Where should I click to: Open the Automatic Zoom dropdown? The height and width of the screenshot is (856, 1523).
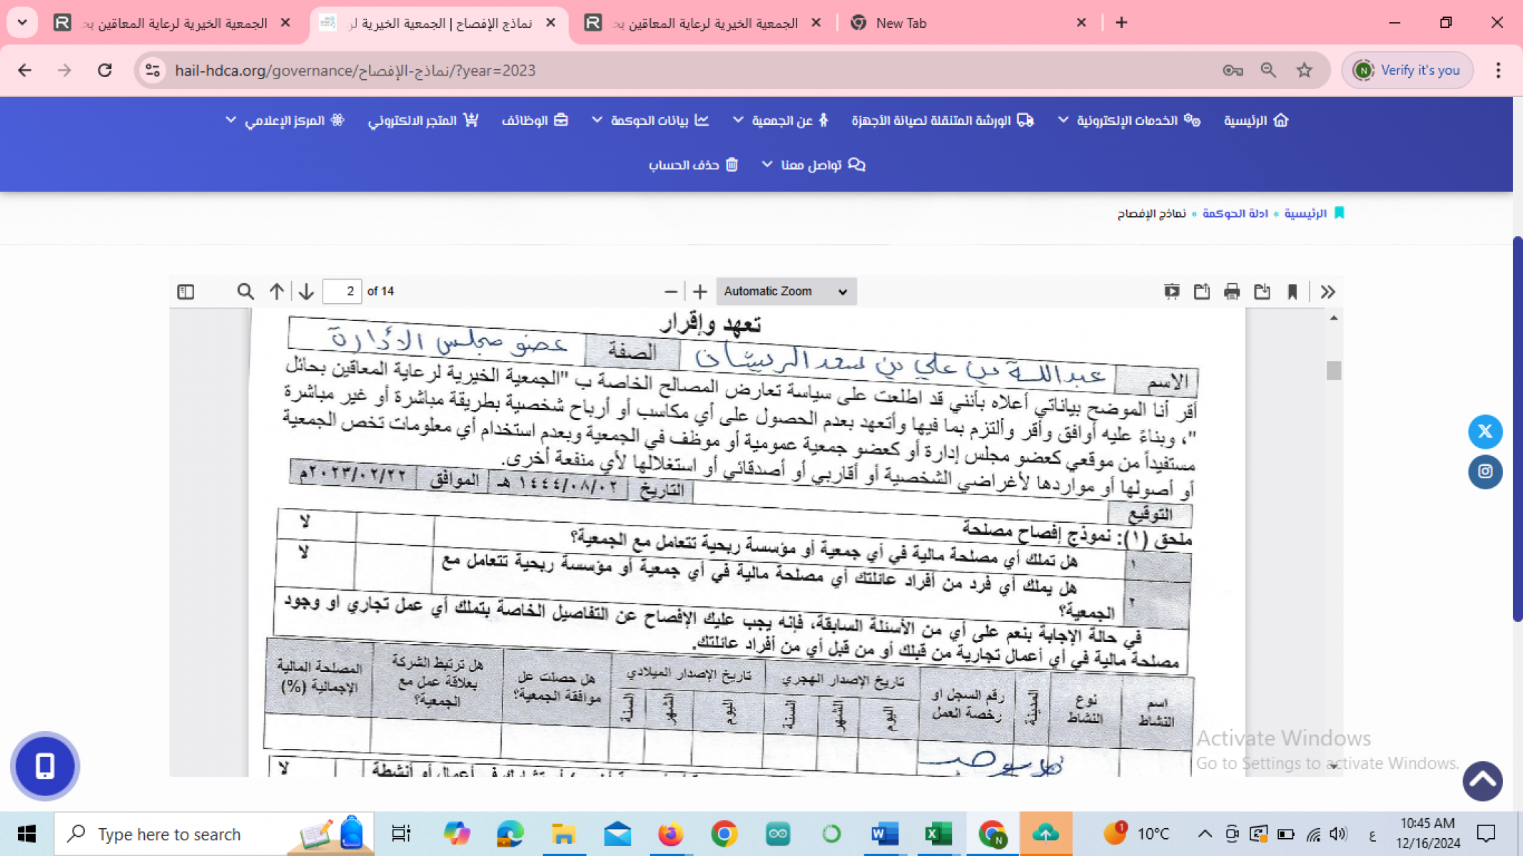click(x=785, y=292)
